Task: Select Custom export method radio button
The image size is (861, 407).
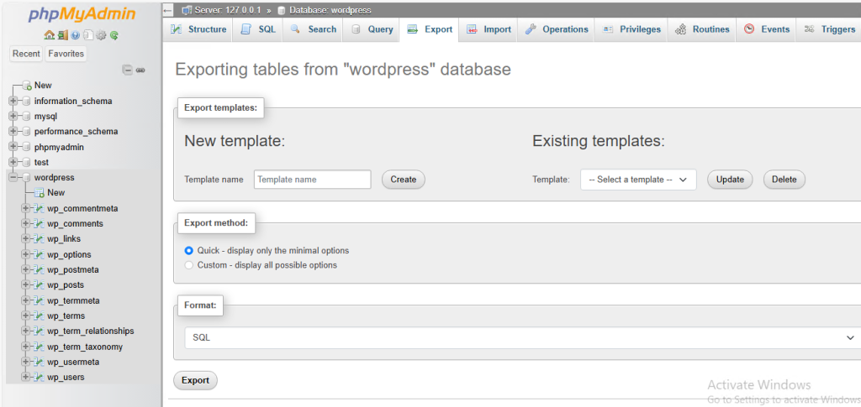Action: (x=189, y=265)
